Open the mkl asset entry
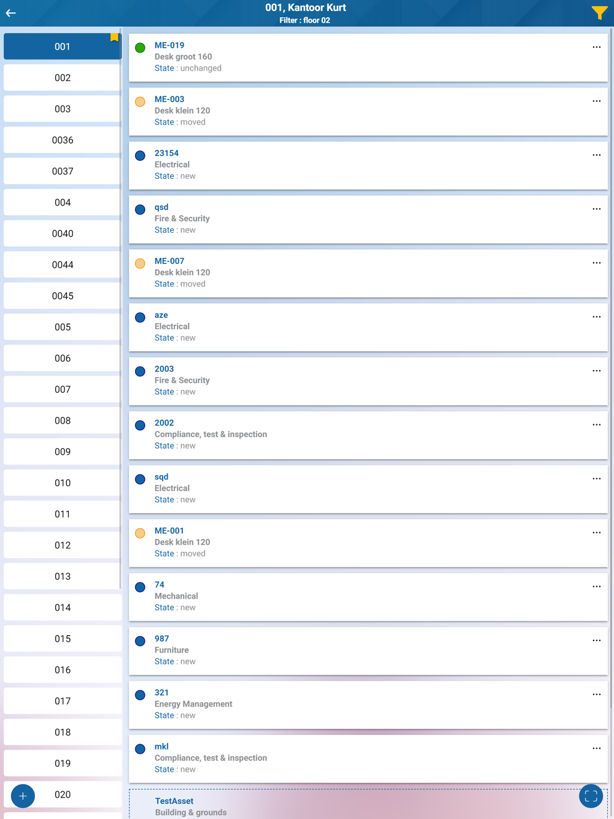The height and width of the screenshot is (819, 614). [161, 747]
